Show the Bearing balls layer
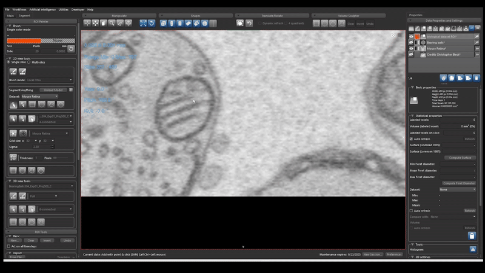This screenshot has height=273, width=485. point(411,42)
